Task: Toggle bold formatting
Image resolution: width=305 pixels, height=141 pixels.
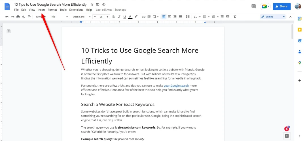Action: pyautogui.click(x=114, y=17)
